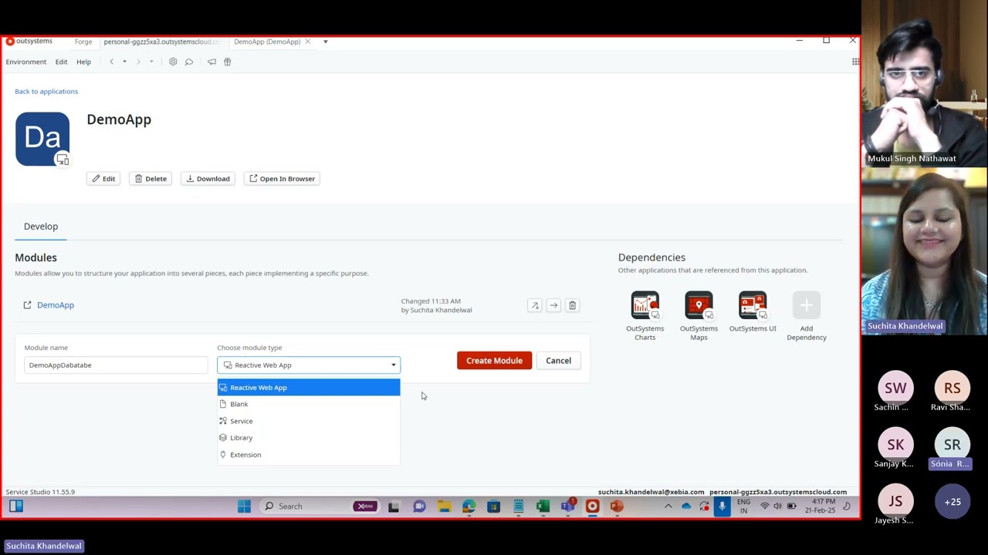Expand the back history dropdown

point(124,62)
